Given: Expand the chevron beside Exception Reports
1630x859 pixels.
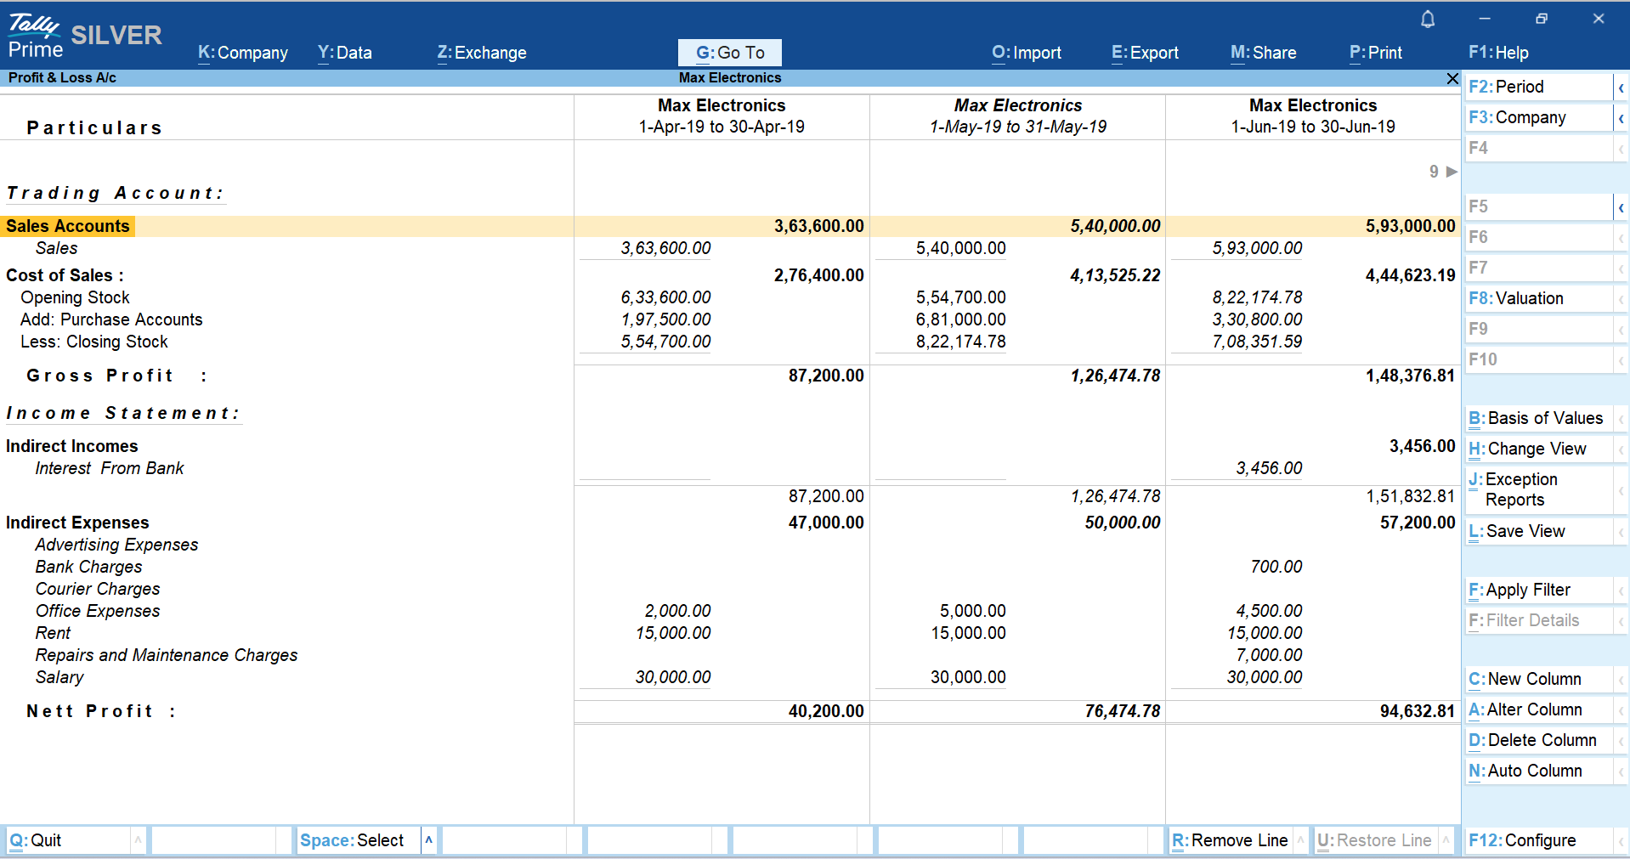Looking at the screenshot, I should (1622, 490).
